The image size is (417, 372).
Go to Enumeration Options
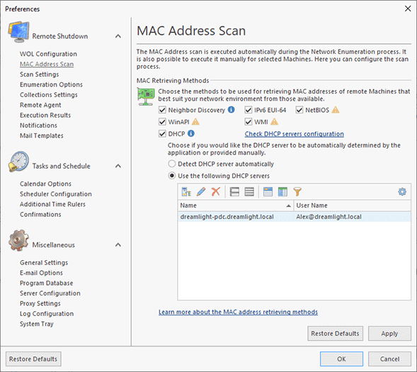[x=51, y=84]
